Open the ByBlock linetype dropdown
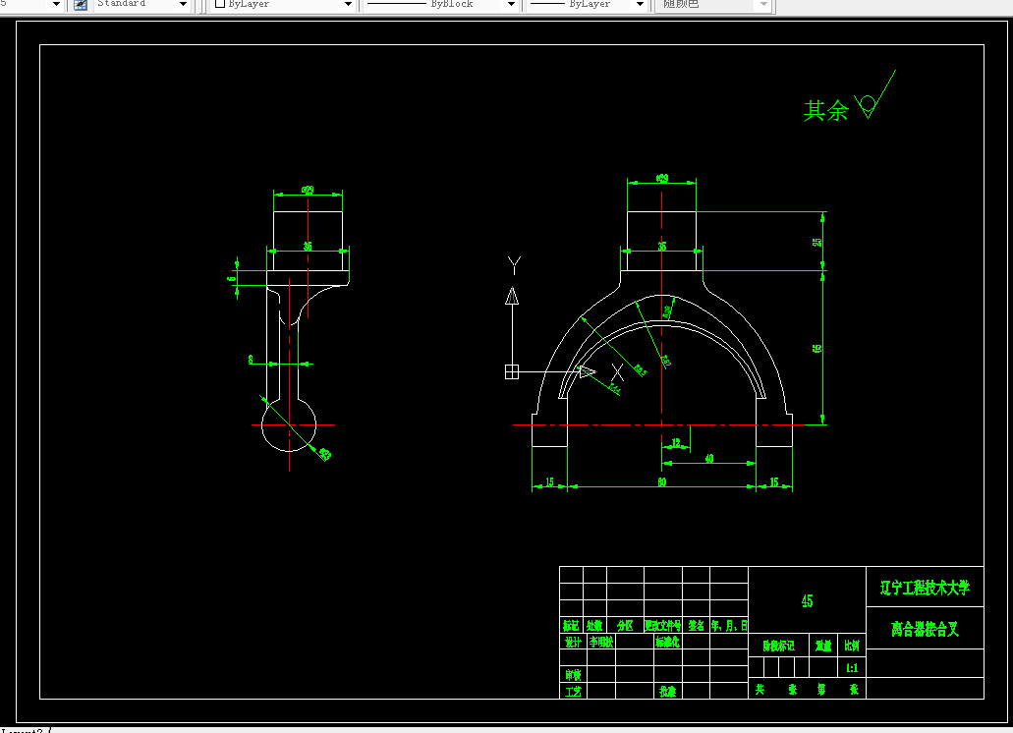The image size is (1013, 733). (x=511, y=5)
